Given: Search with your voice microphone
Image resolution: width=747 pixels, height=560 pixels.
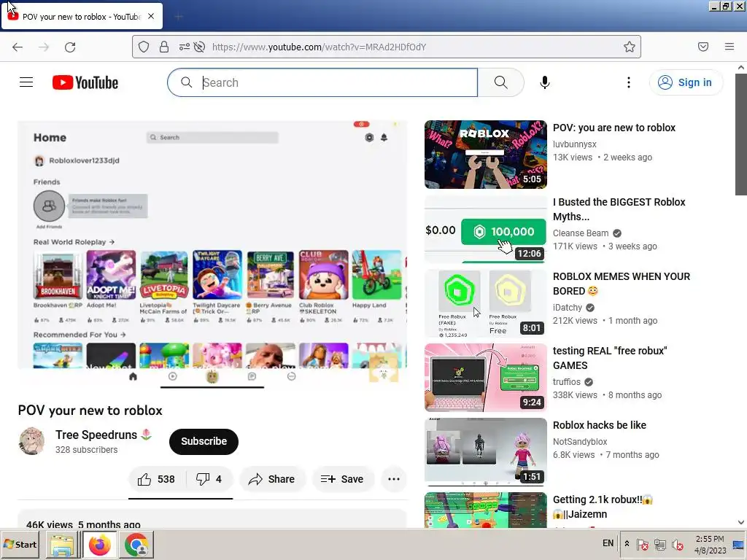Looking at the screenshot, I should coord(544,82).
